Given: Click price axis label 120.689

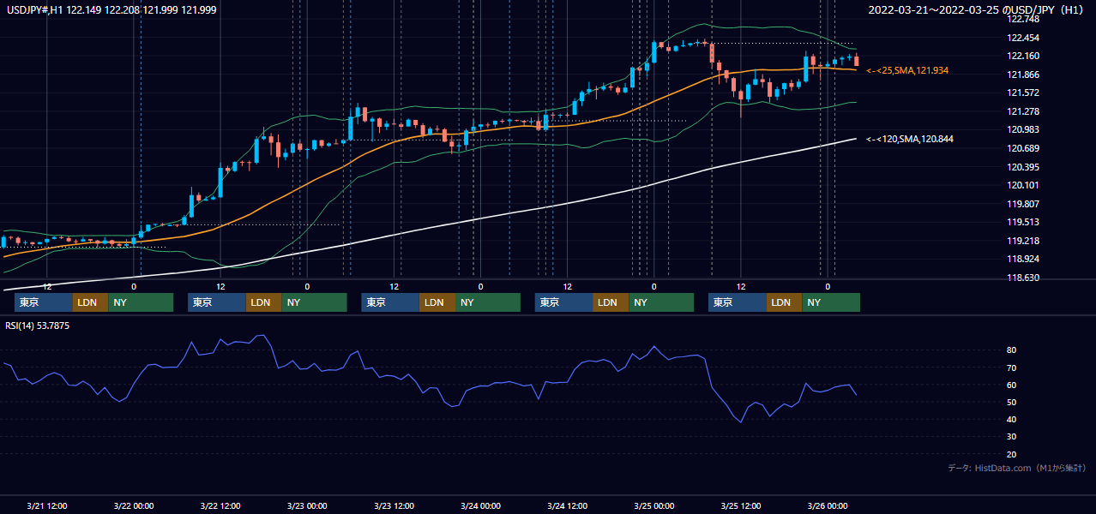Looking at the screenshot, I should pos(1023,149).
